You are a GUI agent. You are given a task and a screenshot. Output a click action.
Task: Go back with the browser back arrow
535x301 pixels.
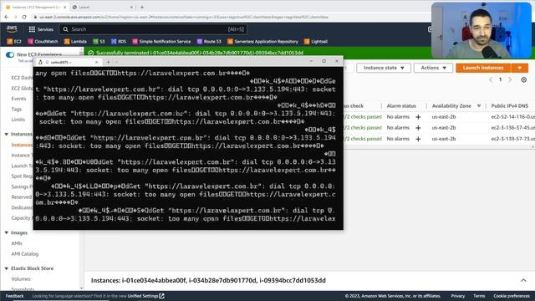[x=7, y=17]
